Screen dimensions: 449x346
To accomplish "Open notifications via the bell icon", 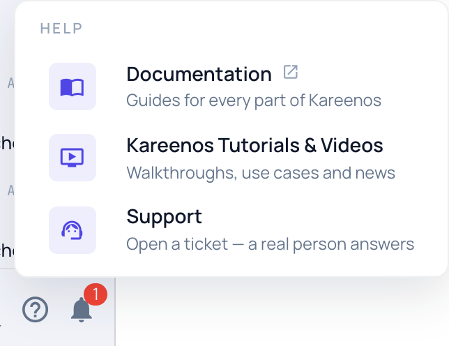I will (82, 310).
